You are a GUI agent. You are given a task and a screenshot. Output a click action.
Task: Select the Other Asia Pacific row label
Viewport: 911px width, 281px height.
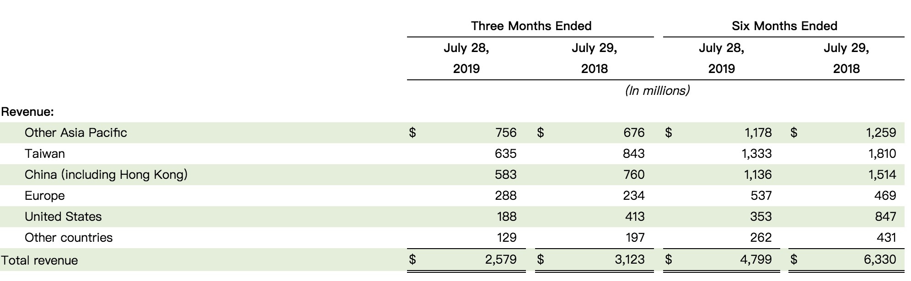tap(76, 133)
